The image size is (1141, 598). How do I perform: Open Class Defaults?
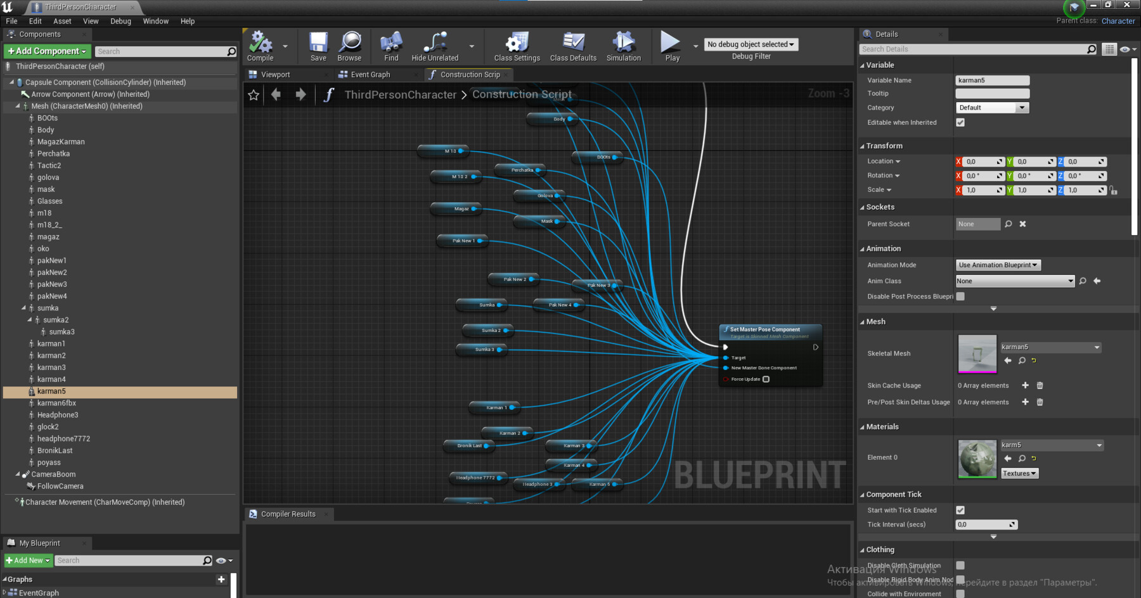tap(573, 43)
